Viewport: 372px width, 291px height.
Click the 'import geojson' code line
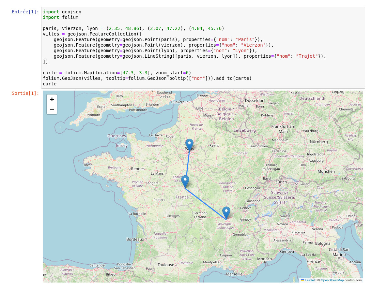62,12
